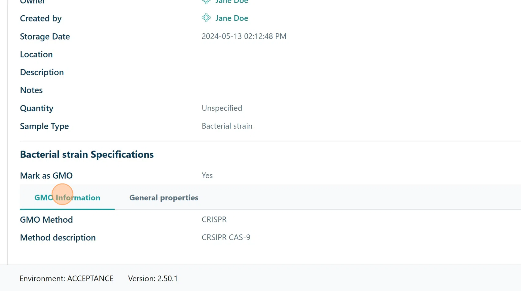Select the CRSIPR CAS-9 method description text
521x291 pixels.
pyautogui.click(x=226, y=237)
